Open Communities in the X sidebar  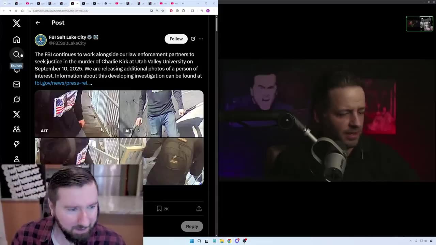click(16, 129)
